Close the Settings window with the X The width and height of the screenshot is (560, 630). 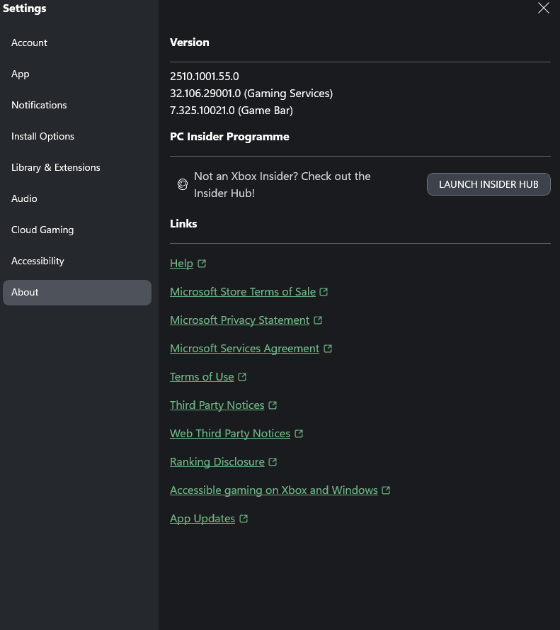coord(543,9)
